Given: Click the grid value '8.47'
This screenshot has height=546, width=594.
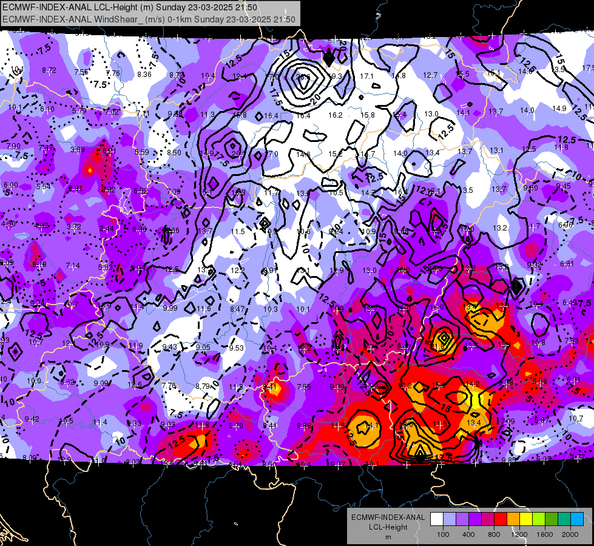Looking at the screenshot, I should click(x=237, y=309).
